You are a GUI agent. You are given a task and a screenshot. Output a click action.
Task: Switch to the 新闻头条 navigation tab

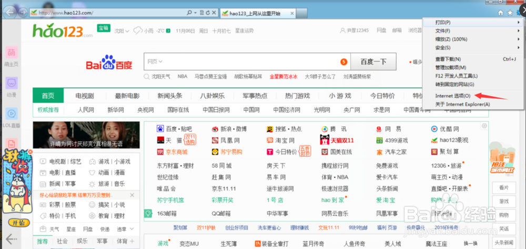pos(170,96)
